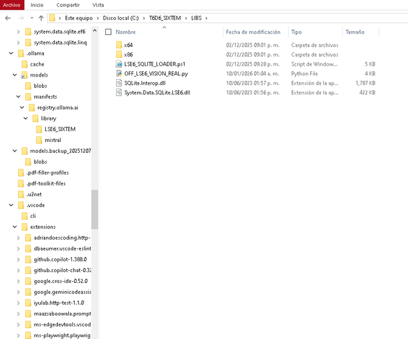Viewport: 408px width, 339px height.
Task: Click the navigation pane vertical scrollbar thumb
Action: [95, 210]
